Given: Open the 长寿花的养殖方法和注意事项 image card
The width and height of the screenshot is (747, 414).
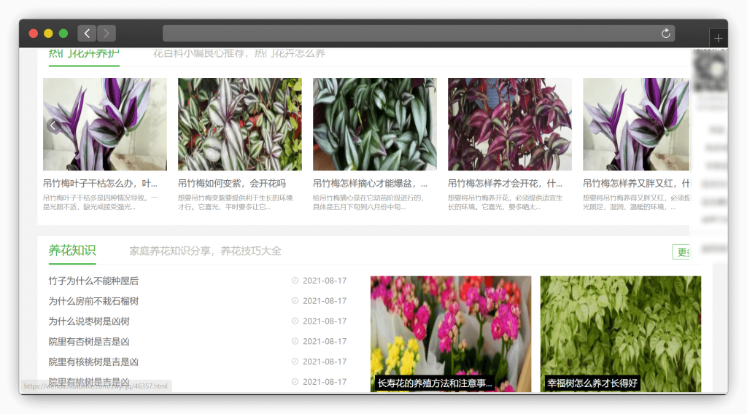Looking at the screenshot, I should tap(451, 334).
